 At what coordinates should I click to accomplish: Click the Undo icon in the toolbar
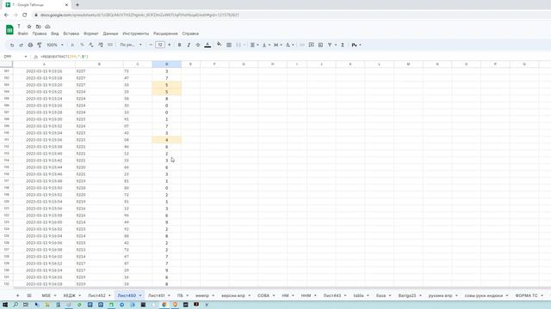click(12, 45)
